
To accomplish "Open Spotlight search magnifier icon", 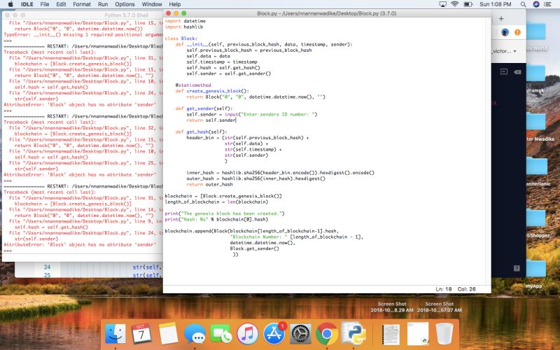I will click(x=523, y=4).
